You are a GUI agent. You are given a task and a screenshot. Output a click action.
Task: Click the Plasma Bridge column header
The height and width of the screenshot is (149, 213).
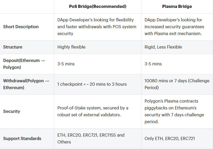pyautogui.click(x=177, y=6)
